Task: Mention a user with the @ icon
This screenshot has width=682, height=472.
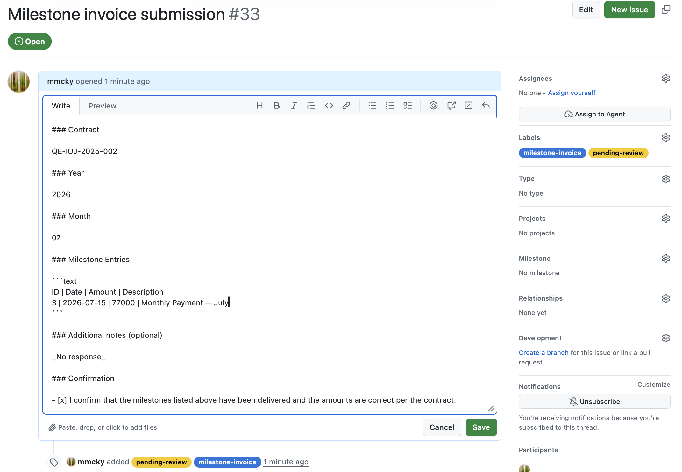Action: (433, 106)
